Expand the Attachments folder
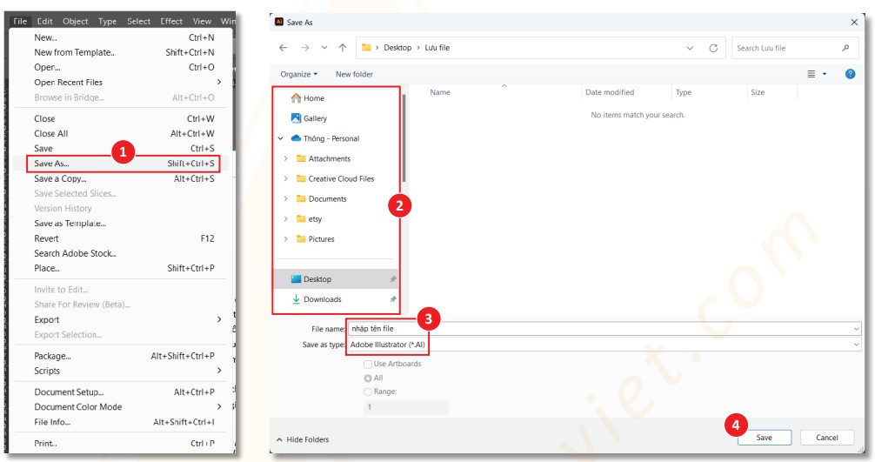 point(285,158)
